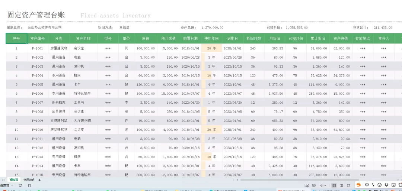This screenshot has width=402, height=191.
Task: Select the 折旧月数 header cell
Action: [x=254, y=38]
